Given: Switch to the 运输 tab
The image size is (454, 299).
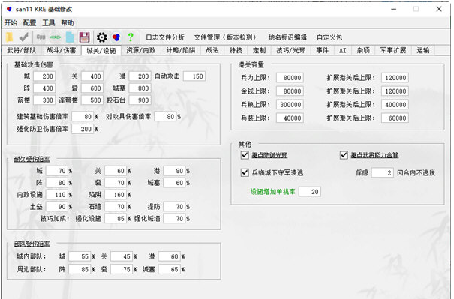Looking at the screenshot, I should pos(423,51).
